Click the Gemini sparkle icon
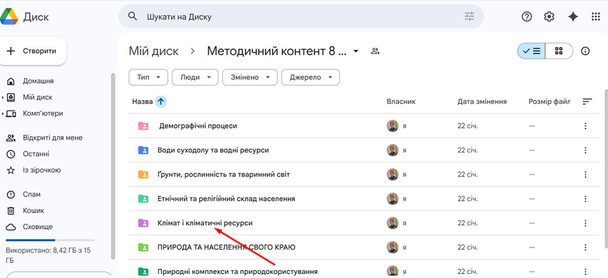 [573, 17]
